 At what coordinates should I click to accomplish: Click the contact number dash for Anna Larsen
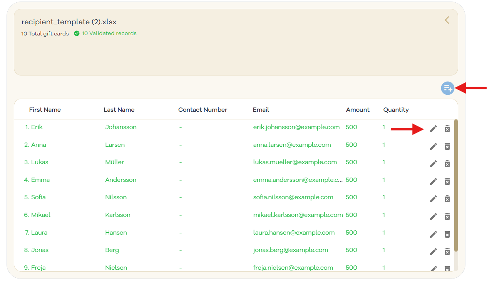tap(181, 145)
